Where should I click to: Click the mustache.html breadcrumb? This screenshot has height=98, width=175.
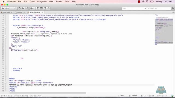coord(36,96)
